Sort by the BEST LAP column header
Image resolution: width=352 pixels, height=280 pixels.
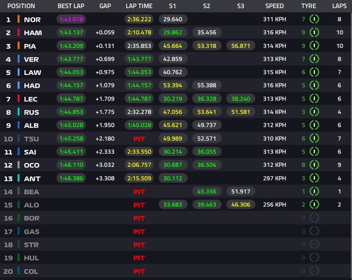coord(70,5)
